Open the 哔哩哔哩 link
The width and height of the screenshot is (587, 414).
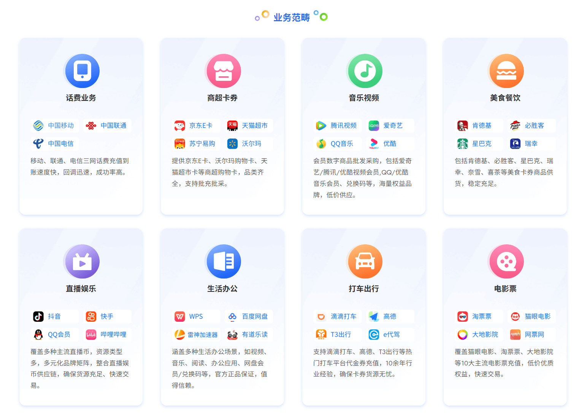coord(113,335)
